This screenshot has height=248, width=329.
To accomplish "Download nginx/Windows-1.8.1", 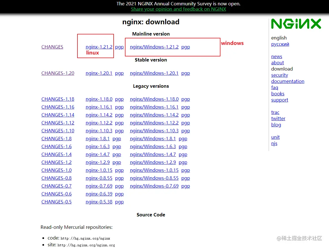I will 153,139.
